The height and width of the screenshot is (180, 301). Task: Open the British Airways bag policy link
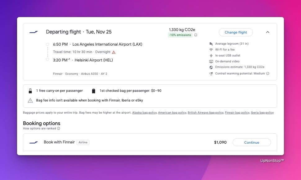point(205,113)
